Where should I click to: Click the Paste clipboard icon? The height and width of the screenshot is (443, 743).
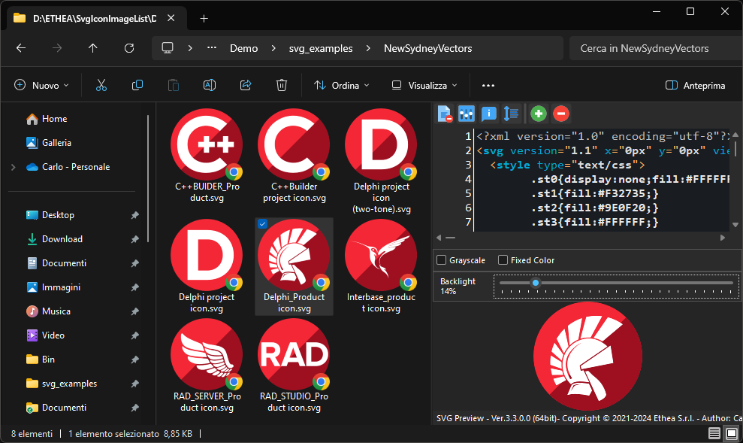[174, 86]
